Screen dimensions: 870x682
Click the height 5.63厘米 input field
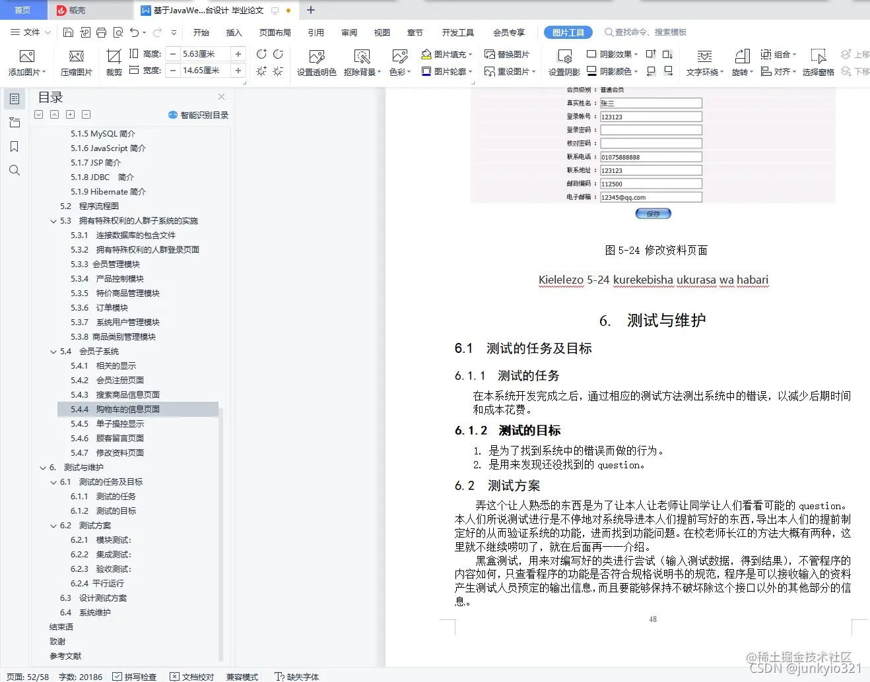pyautogui.click(x=205, y=54)
